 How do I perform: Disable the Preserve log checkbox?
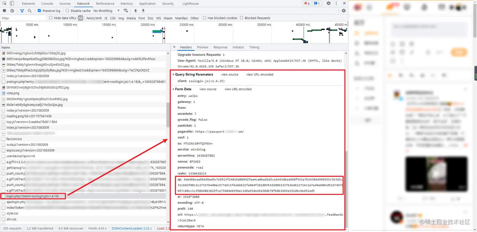click(x=39, y=11)
